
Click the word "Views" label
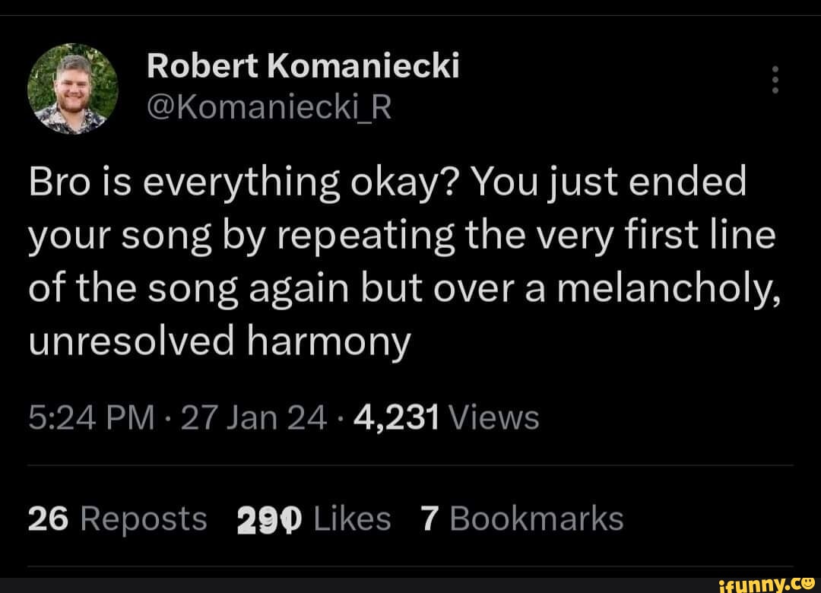pyautogui.click(x=494, y=417)
